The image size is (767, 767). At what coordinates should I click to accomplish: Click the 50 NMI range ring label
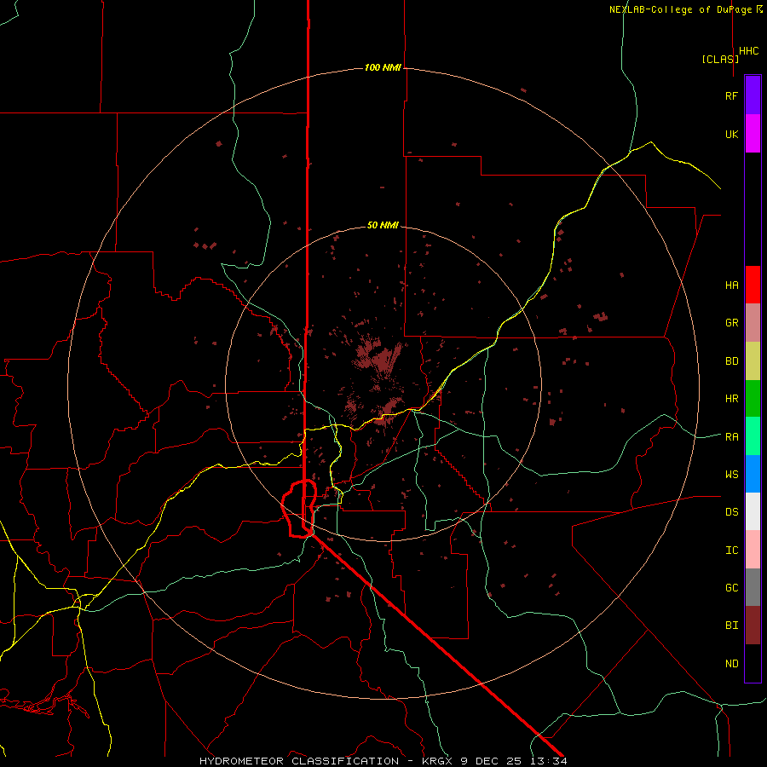click(x=383, y=225)
